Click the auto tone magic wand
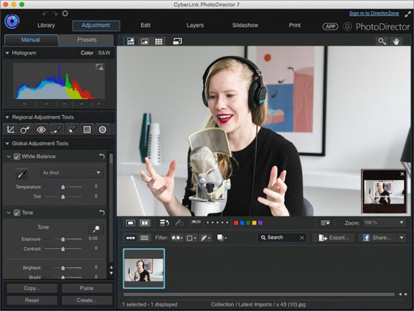 (x=96, y=229)
